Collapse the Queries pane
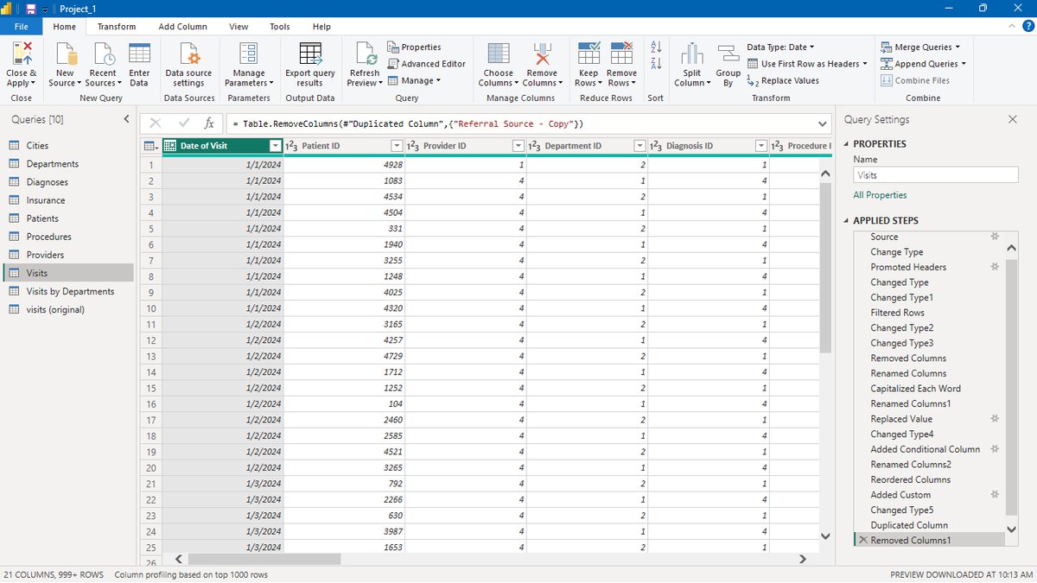The image size is (1037, 583). pos(126,119)
